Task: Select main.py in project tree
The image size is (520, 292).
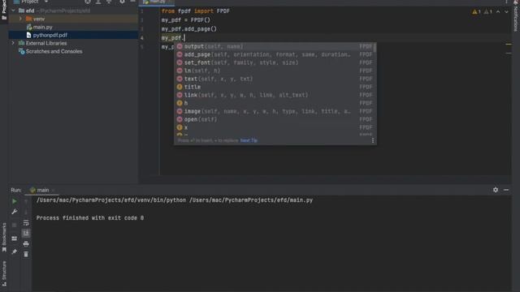Action: coord(42,27)
